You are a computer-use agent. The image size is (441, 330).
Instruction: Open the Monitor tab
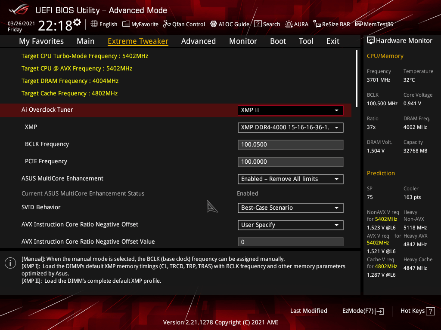coord(243,41)
